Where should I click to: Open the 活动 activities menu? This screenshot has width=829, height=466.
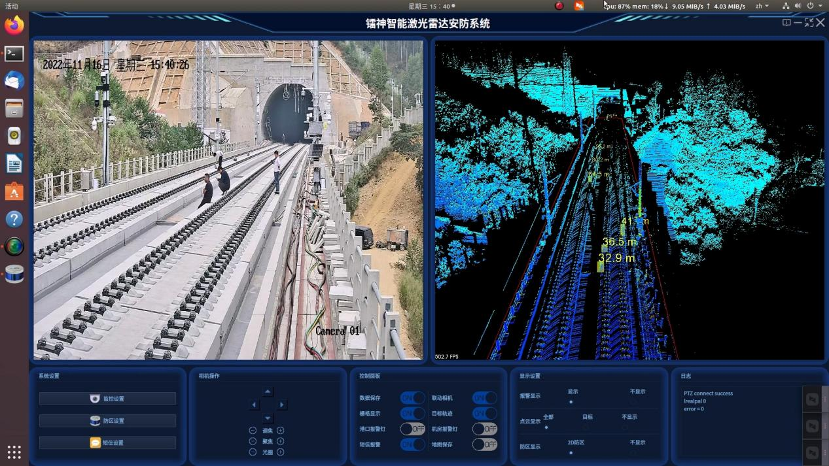12,6
